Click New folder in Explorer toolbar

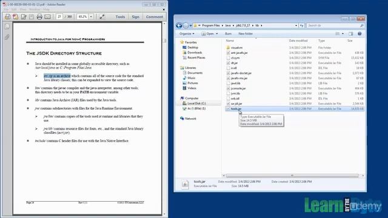pos(246,34)
